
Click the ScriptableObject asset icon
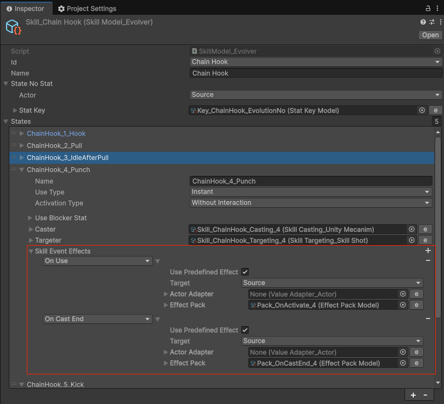click(x=13, y=27)
